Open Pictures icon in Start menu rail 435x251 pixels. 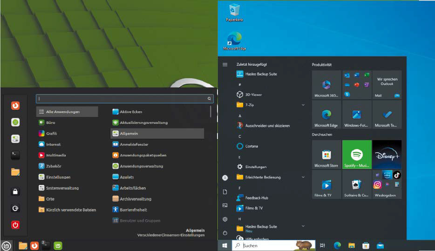coord(225,205)
